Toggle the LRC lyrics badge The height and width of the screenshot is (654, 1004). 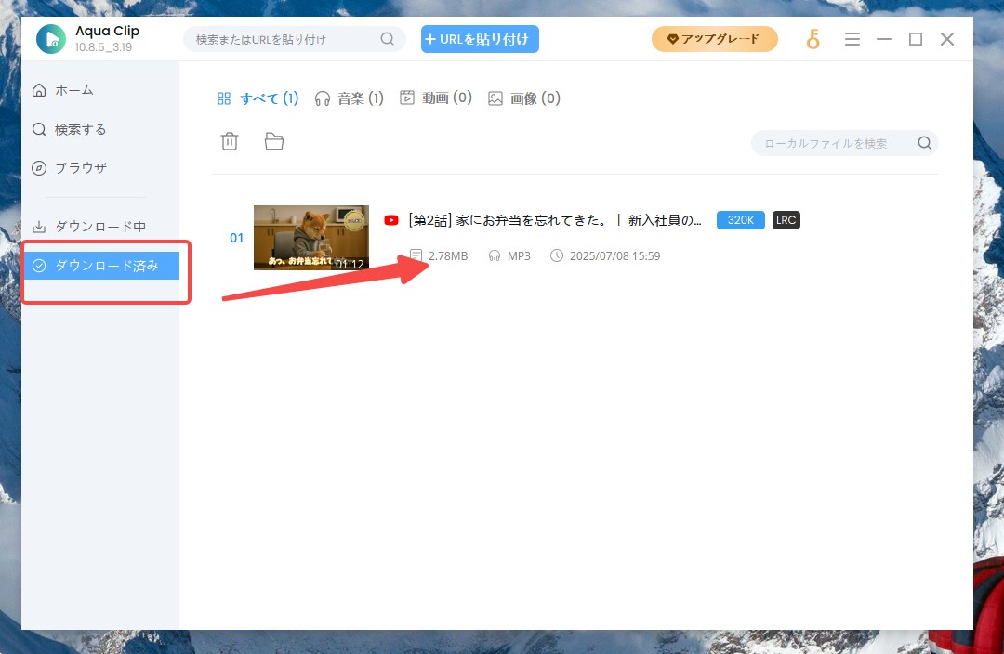coord(786,220)
